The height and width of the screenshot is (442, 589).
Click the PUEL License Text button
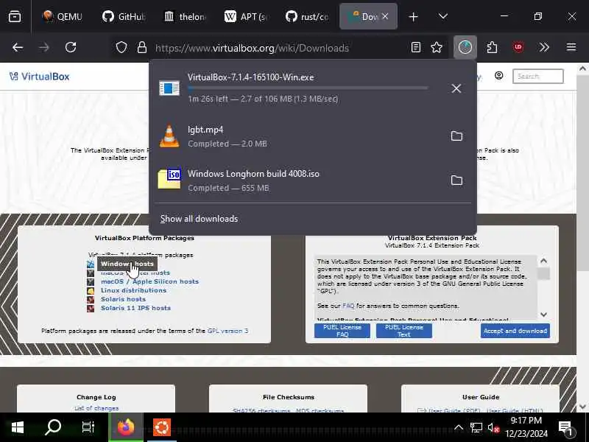click(x=403, y=331)
